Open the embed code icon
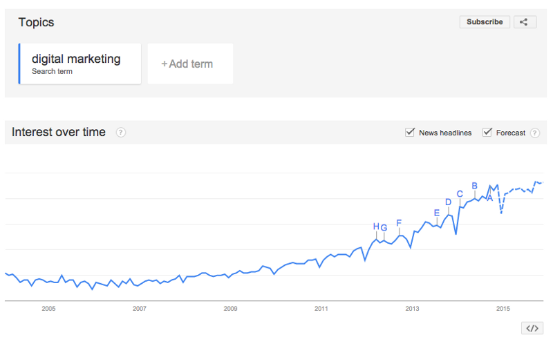The image size is (553, 346). [x=532, y=329]
